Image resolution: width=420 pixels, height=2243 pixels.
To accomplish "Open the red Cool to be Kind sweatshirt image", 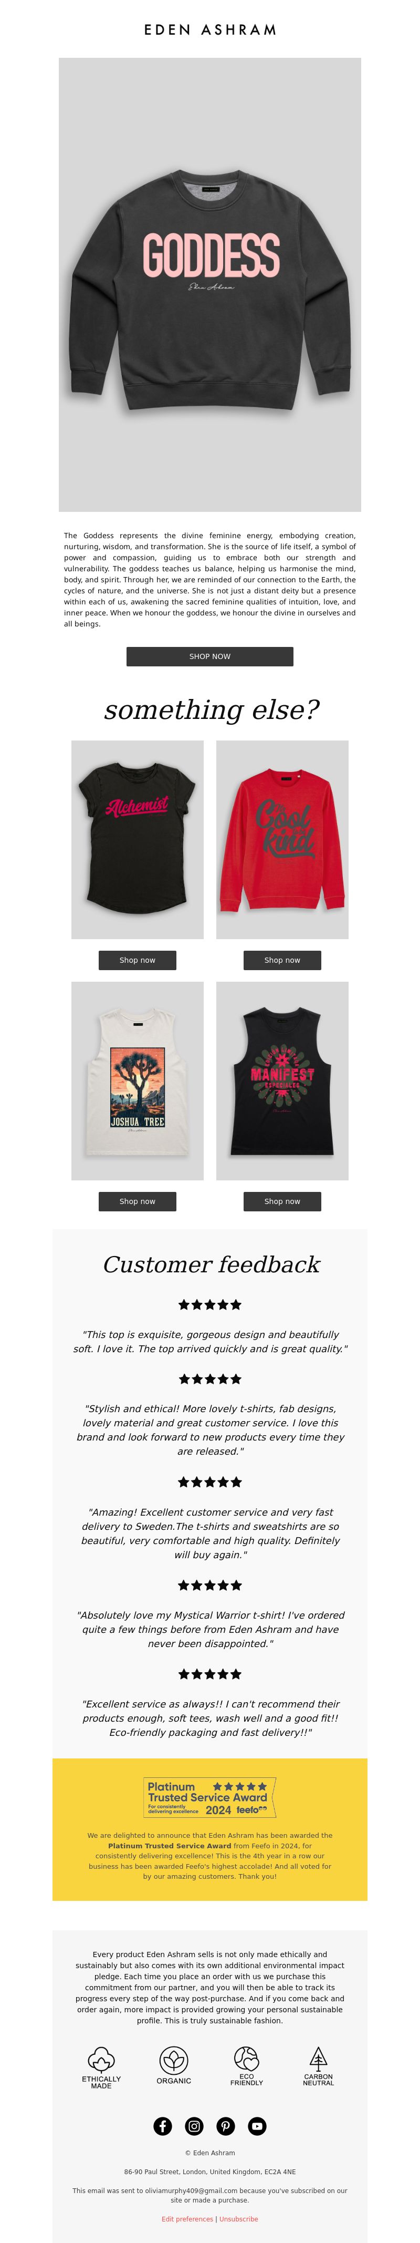I will (282, 839).
